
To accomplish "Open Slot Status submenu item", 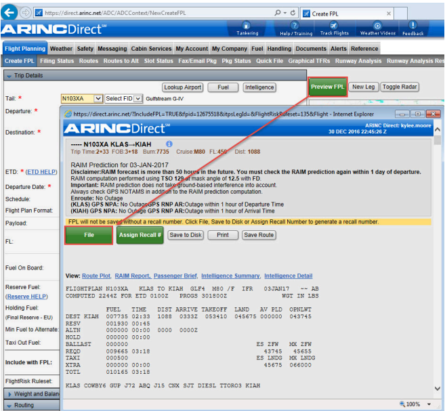I will pyautogui.click(x=158, y=61).
